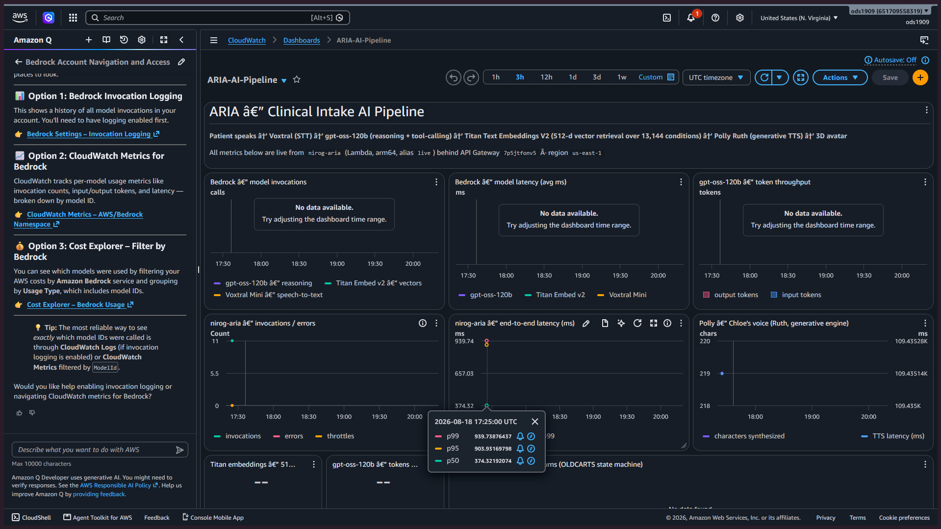Toggle the invocations legend series
941x529 pixels.
click(x=237, y=436)
